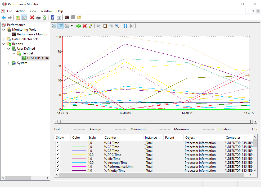
Task: Open the Window menu
Action: (46, 11)
